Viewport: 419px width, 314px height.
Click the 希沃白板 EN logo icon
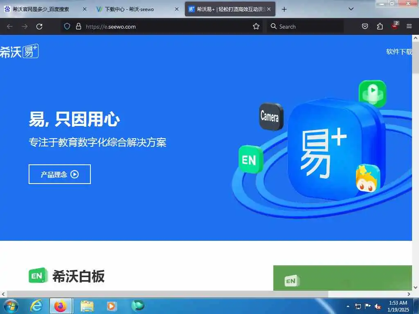[38, 275]
